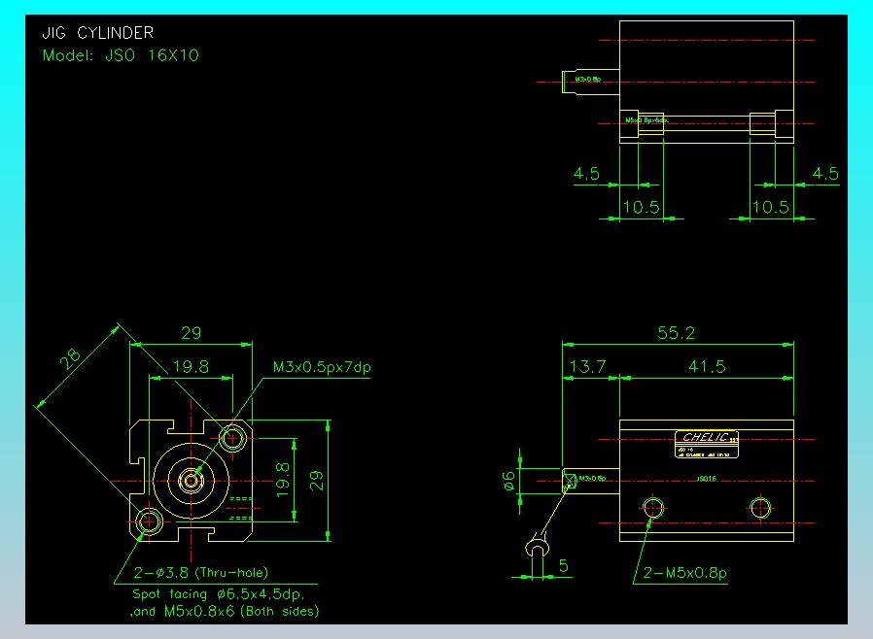Select the diagonal 28 dimension
The width and height of the screenshot is (873, 639).
71,359
